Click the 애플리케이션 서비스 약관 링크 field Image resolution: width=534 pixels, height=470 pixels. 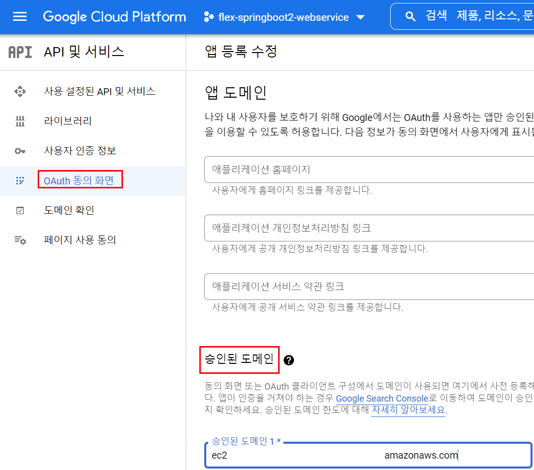(369, 287)
